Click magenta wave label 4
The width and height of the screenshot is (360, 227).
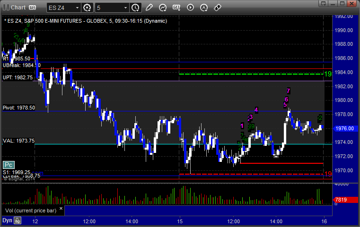tap(256, 110)
